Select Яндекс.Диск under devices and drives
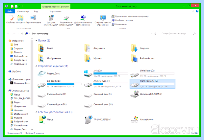204x140 pixels. click(x=48, y=73)
